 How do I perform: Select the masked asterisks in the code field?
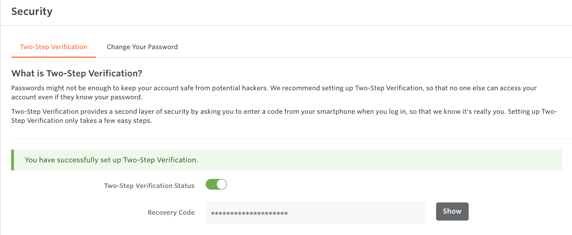(250, 213)
